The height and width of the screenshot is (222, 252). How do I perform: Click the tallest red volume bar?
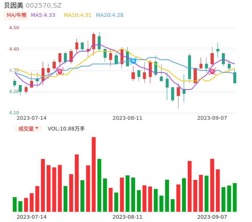[94, 174]
